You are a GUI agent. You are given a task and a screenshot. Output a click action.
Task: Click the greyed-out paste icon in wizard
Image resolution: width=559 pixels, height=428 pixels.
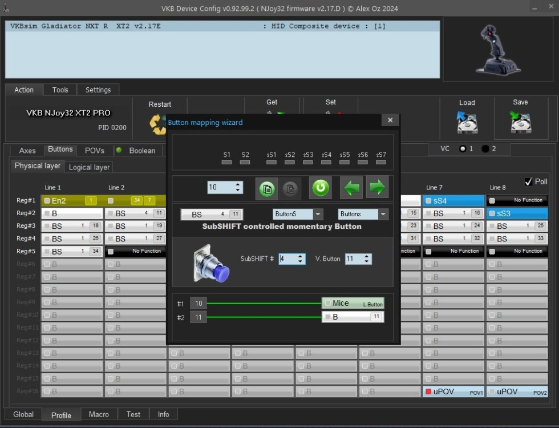[290, 188]
